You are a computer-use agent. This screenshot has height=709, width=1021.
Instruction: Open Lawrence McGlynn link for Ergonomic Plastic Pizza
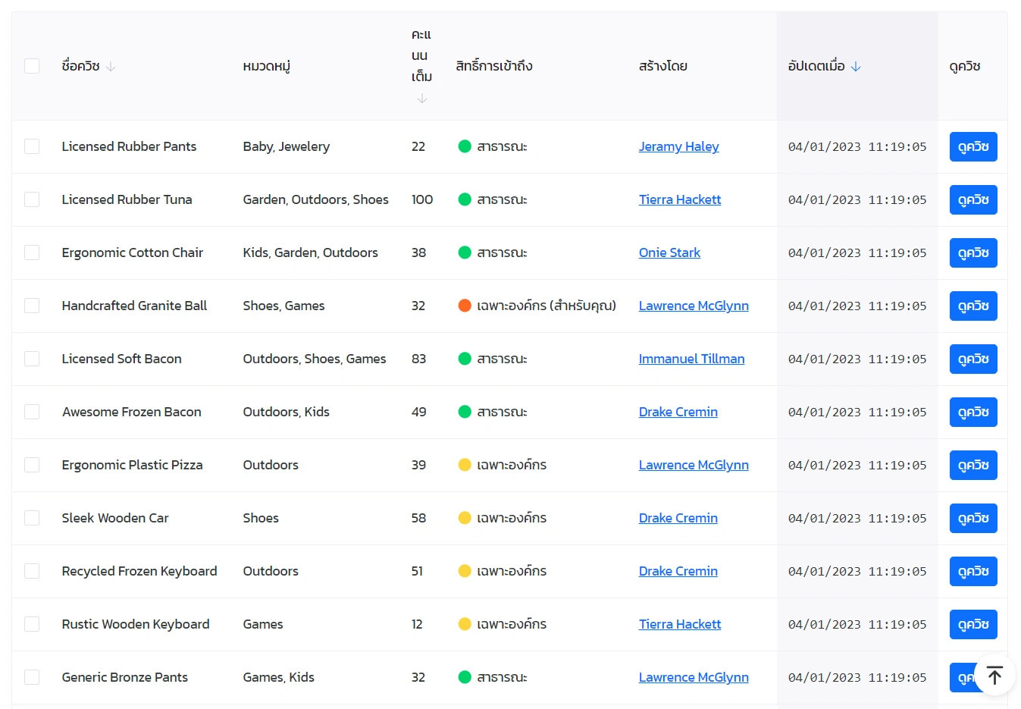click(x=694, y=465)
